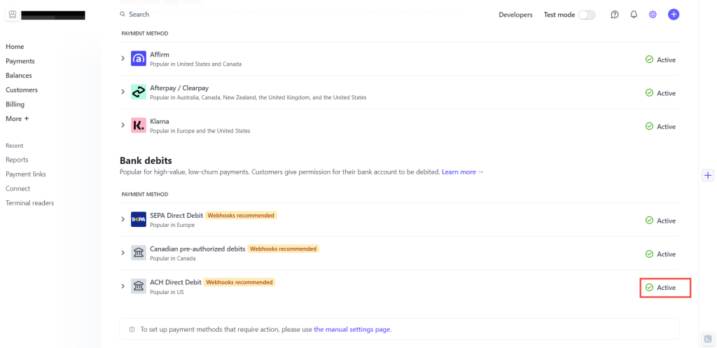This screenshot has width=717, height=348.
Task: Open settings via the gear icon
Action: click(653, 15)
